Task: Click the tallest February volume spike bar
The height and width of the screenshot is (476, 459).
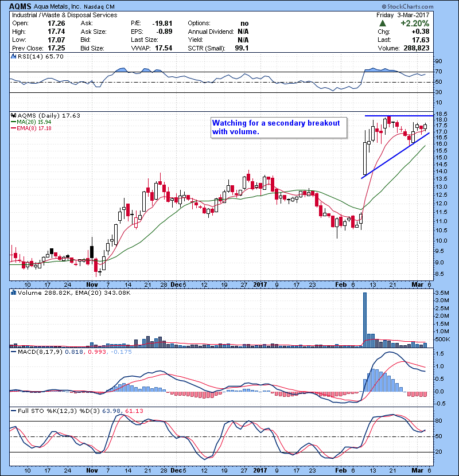Action: [x=365, y=319]
